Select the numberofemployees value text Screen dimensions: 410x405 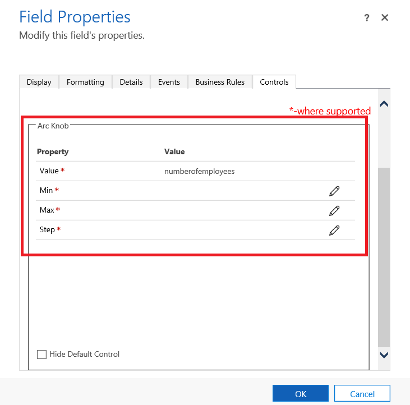tap(199, 172)
